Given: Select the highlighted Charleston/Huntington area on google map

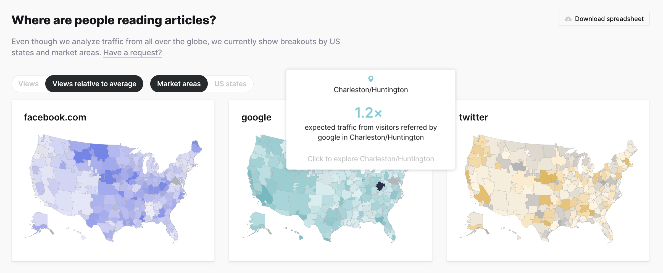Looking at the screenshot, I should click(x=380, y=186).
